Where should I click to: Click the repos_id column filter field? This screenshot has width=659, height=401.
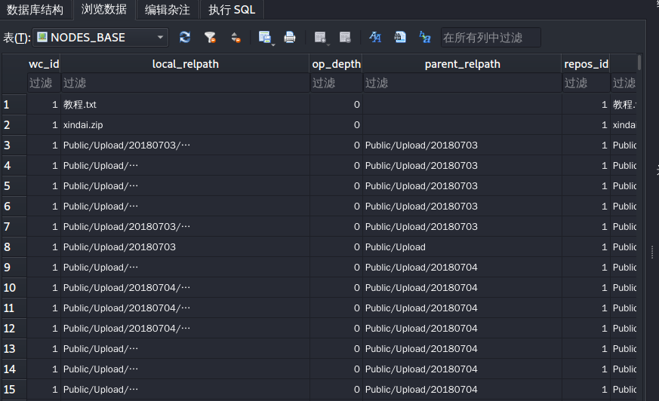coord(587,83)
